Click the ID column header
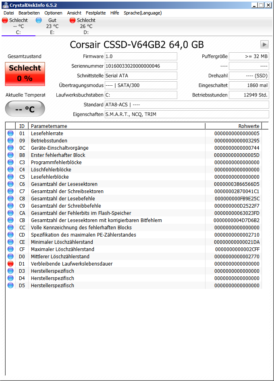274x381 pixels. tap(22, 126)
